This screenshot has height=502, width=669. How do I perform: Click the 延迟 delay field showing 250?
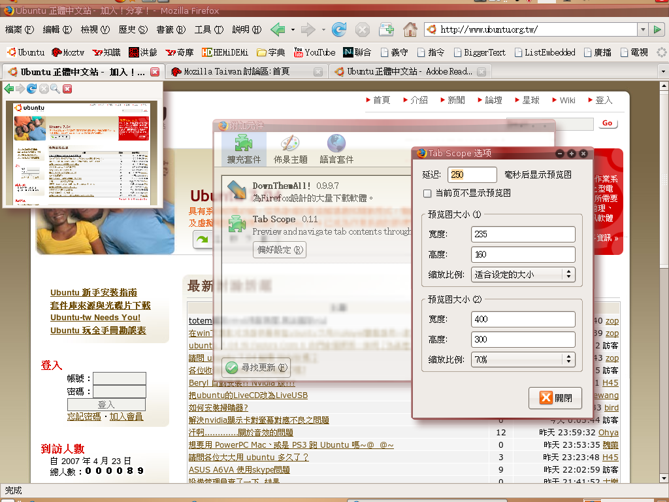coord(472,175)
